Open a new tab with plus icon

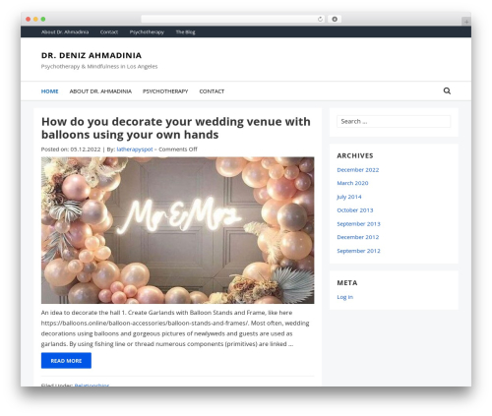pyautogui.click(x=466, y=22)
